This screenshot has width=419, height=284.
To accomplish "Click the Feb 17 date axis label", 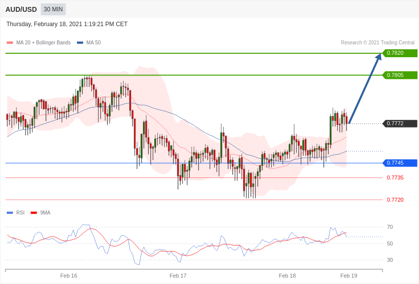I will click(178, 276).
